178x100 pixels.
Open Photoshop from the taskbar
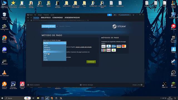(x=43, y=98)
